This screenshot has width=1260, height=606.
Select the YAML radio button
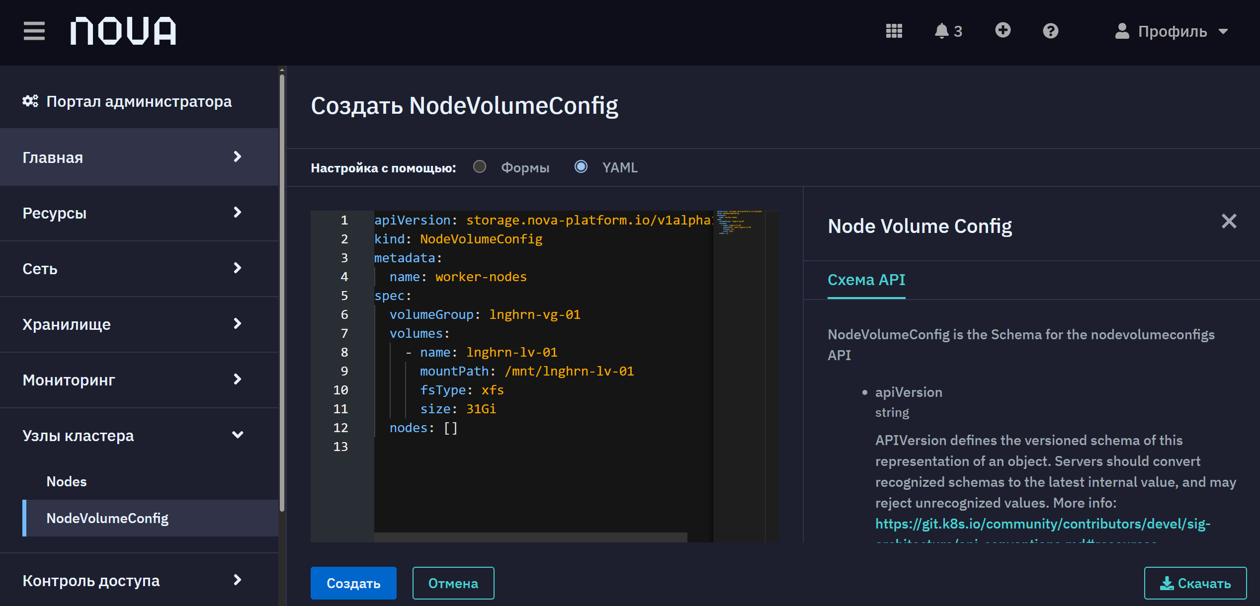click(x=581, y=166)
